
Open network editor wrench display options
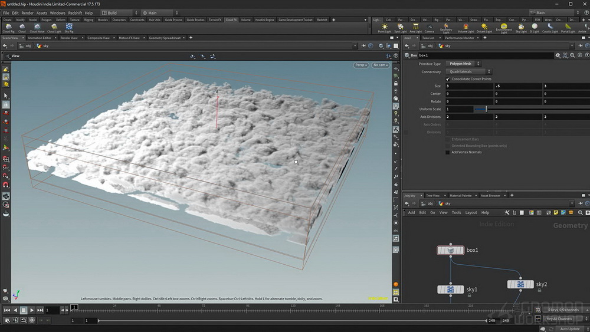pos(507,212)
